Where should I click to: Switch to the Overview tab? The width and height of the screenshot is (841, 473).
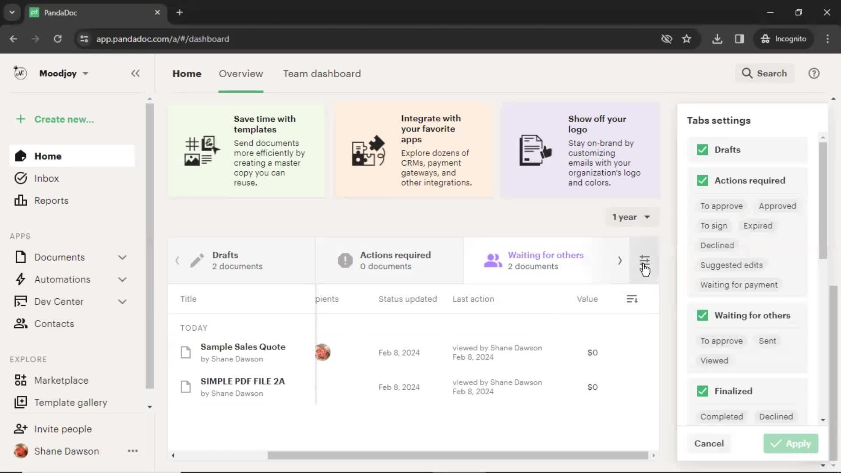241,74
